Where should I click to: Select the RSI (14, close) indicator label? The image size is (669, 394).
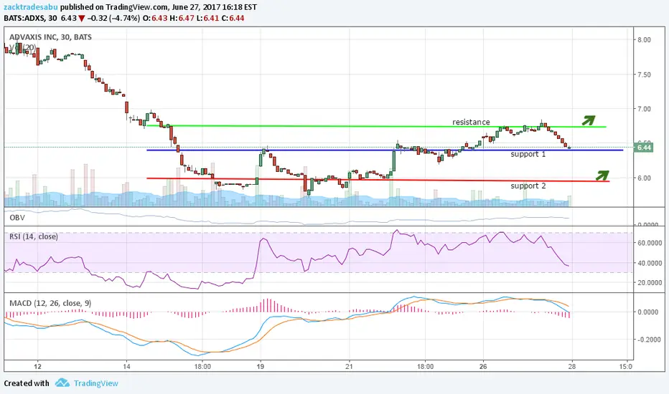(34, 236)
